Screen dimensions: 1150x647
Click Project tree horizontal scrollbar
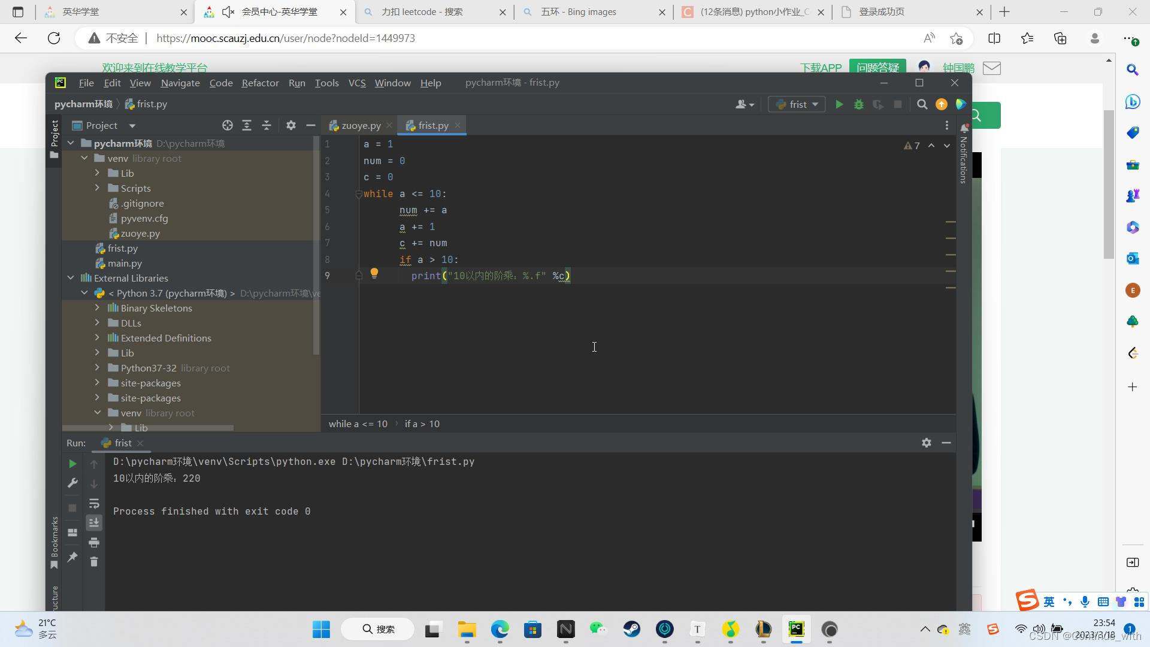(148, 428)
